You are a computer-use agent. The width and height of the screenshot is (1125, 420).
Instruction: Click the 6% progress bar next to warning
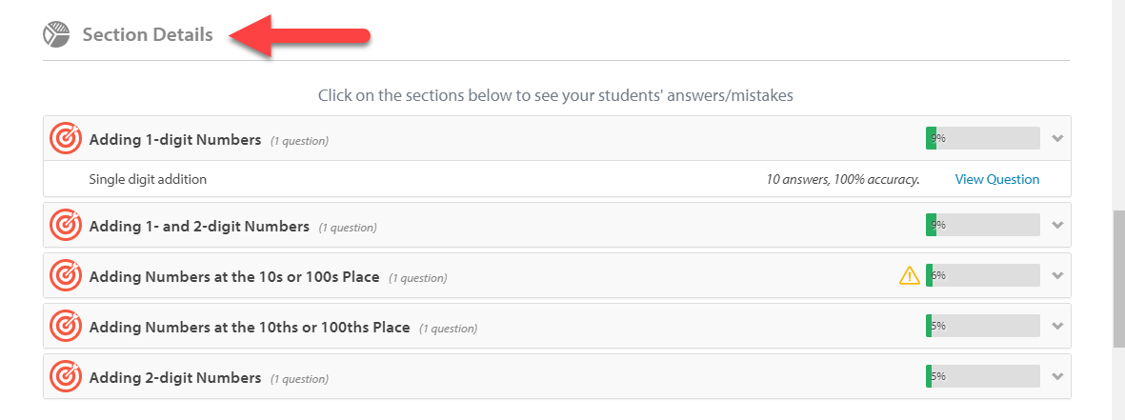coord(982,276)
